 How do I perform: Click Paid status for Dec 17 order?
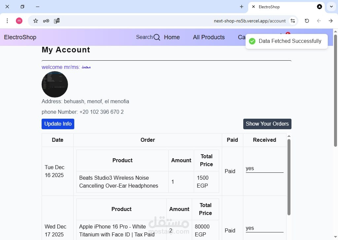[230, 231]
